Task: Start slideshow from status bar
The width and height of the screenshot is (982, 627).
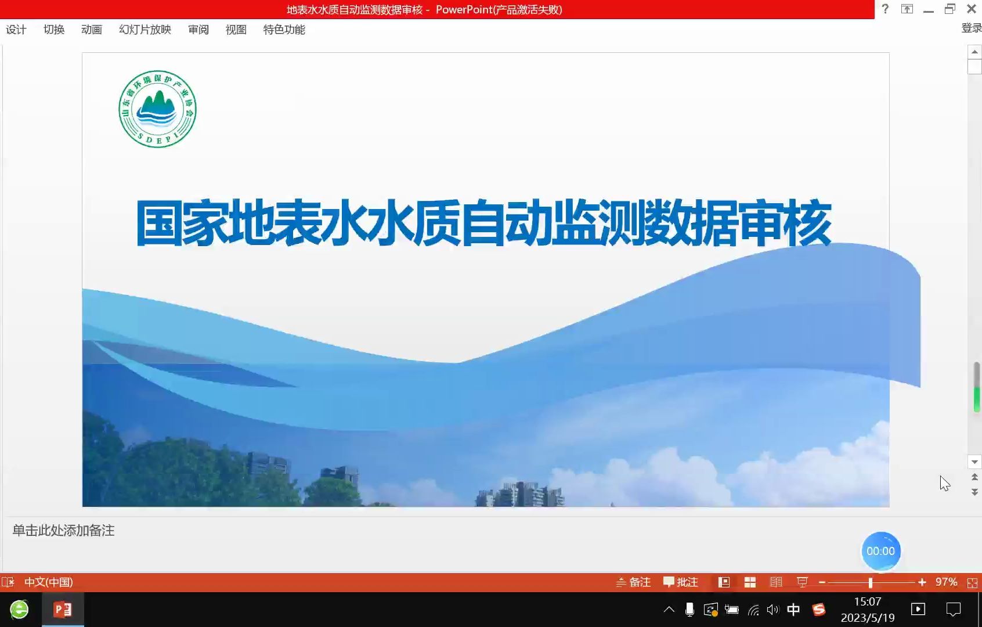Action: click(x=802, y=582)
